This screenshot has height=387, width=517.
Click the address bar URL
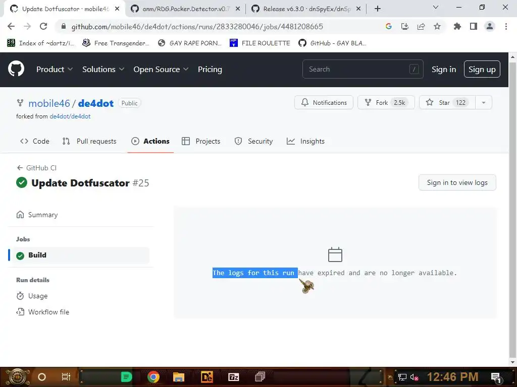click(x=197, y=26)
